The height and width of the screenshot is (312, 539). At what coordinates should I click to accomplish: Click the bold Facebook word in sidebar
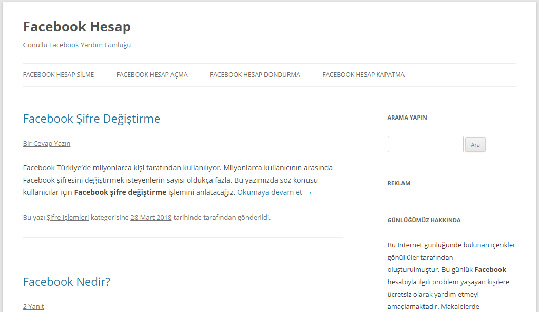click(x=490, y=270)
